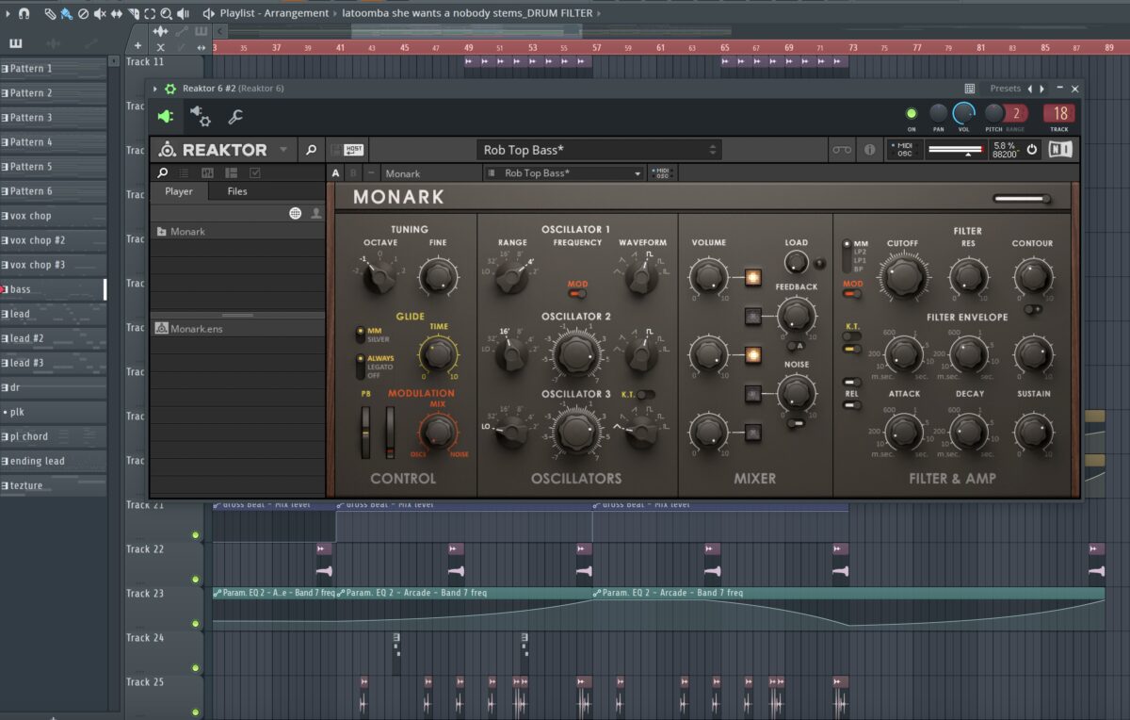Click the Reaktor audio engine power icon
This screenshot has height=720, width=1130.
pyautogui.click(x=1031, y=150)
